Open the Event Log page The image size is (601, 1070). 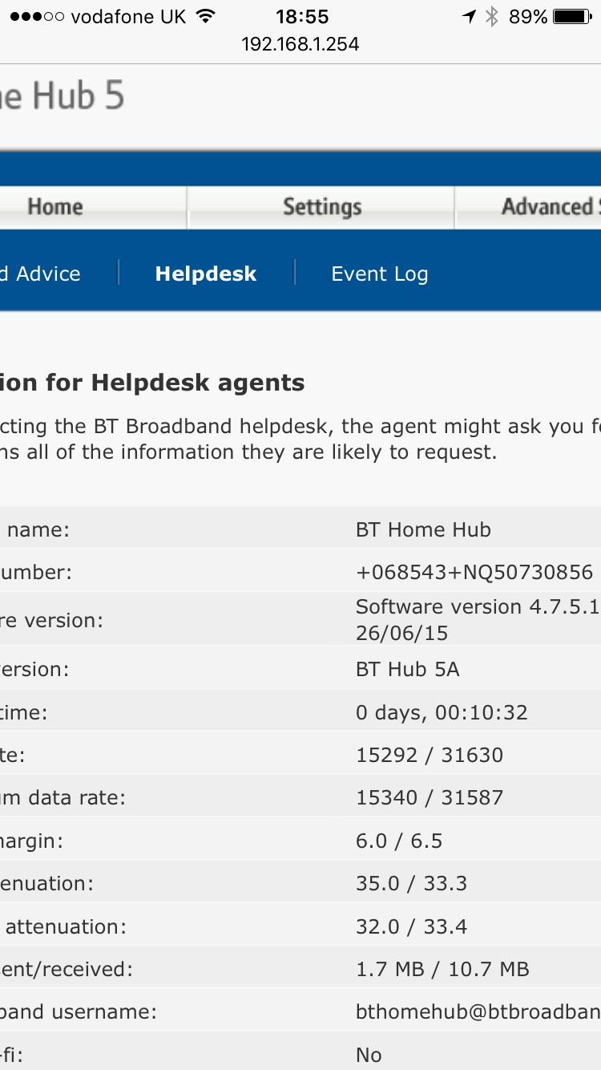(380, 274)
